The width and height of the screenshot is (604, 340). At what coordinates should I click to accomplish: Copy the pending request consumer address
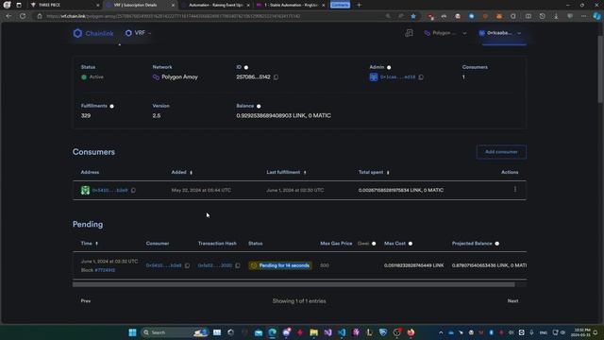tap(187, 265)
